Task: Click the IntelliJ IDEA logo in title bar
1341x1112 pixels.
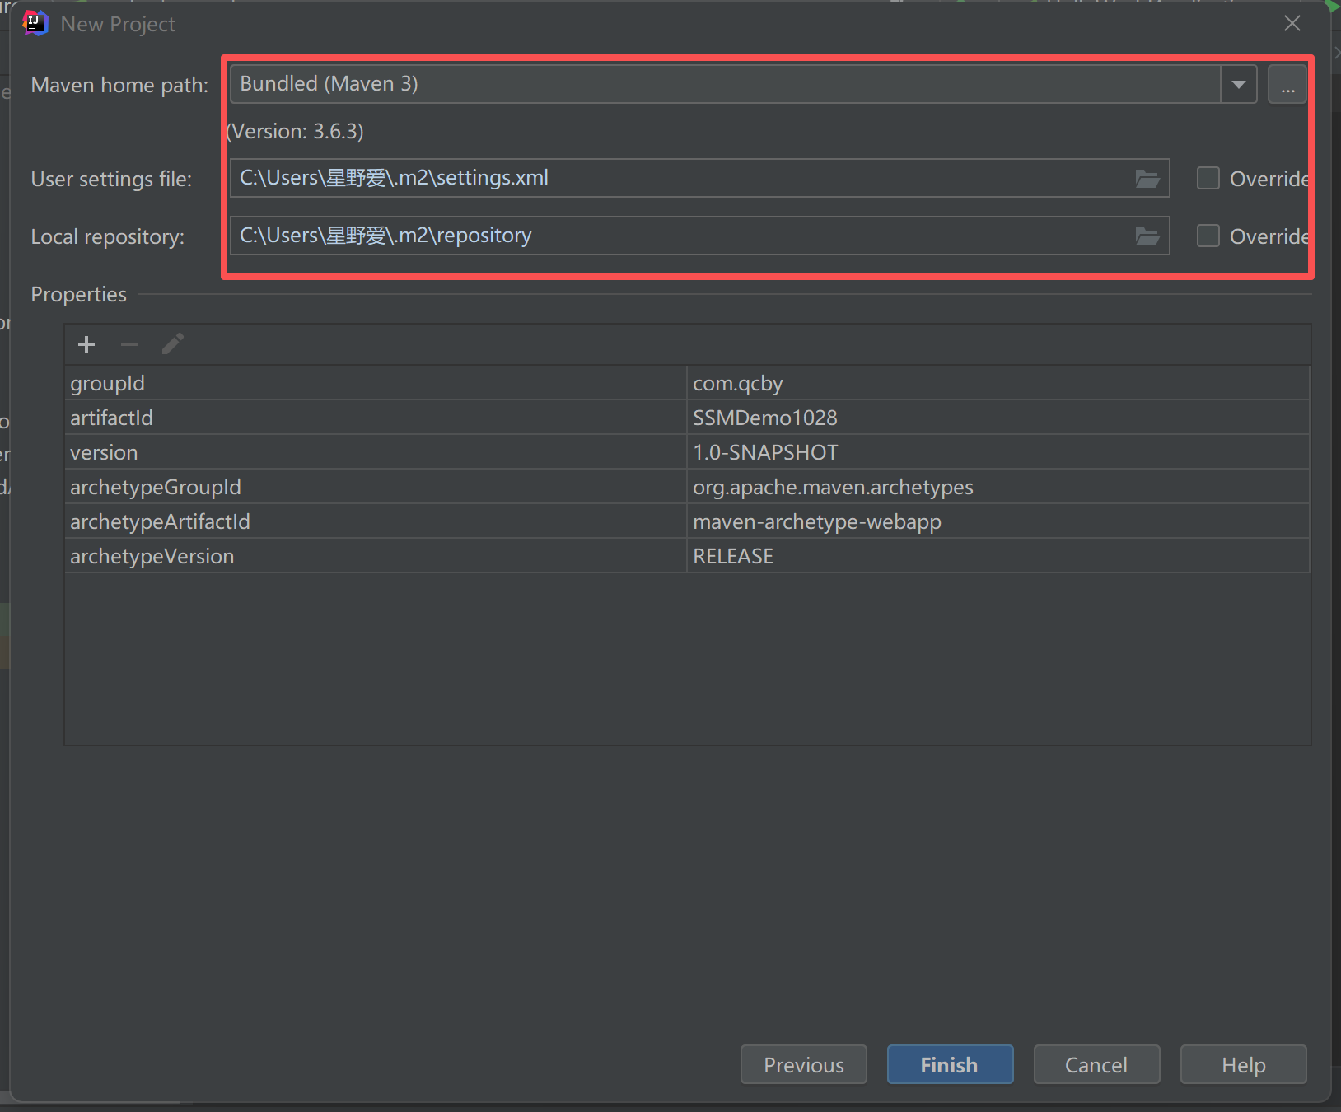Action: tap(35, 24)
